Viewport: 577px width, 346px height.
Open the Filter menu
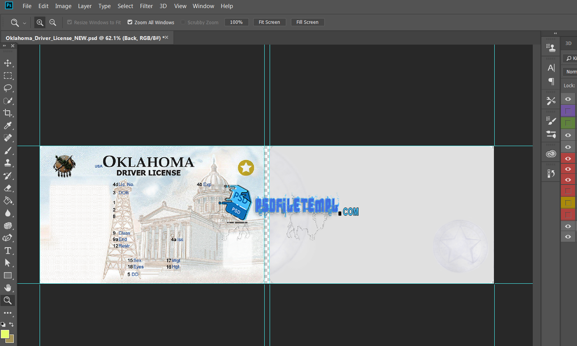pyautogui.click(x=147, y=6)
